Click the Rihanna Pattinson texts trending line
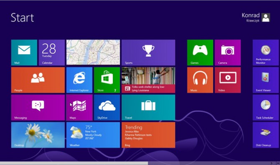Screen dimensions: 280x165 pos(138,135)
